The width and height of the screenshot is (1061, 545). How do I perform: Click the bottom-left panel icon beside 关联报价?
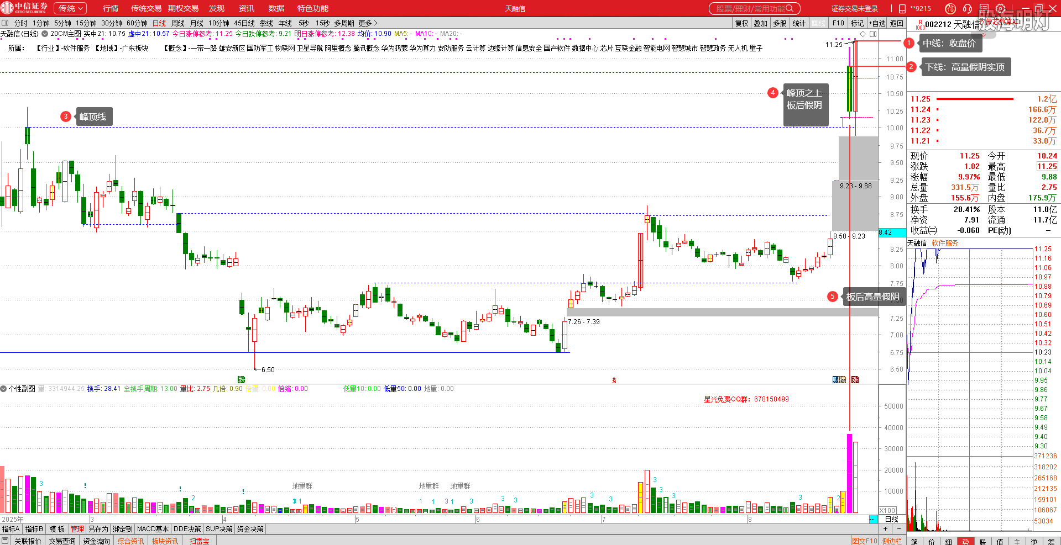point(6,541)
